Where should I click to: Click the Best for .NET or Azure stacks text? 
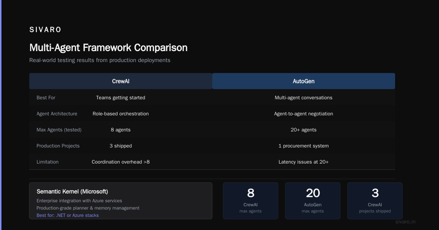[68, 215]
